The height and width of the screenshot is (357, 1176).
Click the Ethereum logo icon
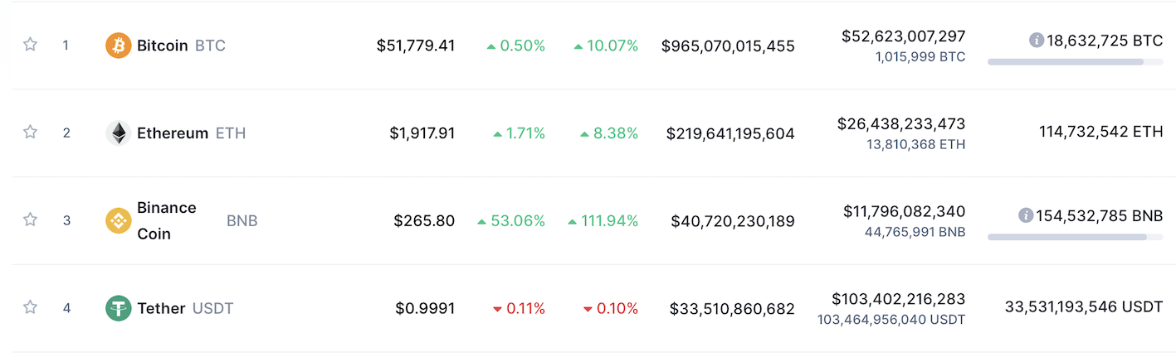click(x=119, y=133)
